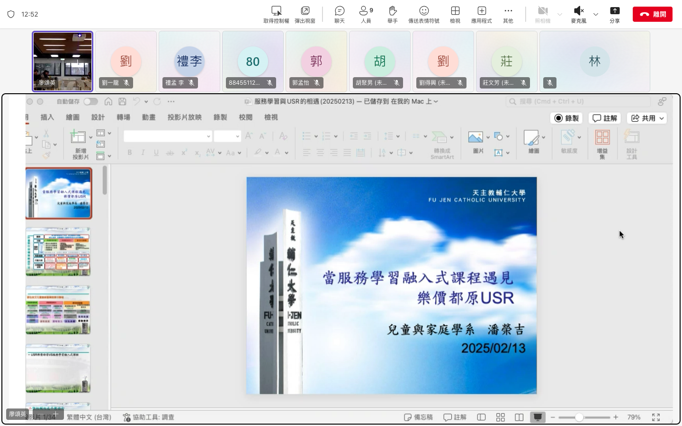Click Fit slide to window icon
Screen dimensions: 682x426
[x=656, y=417]
